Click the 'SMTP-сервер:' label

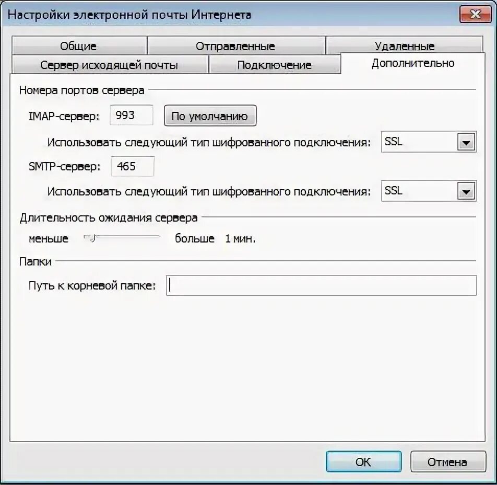coord(65,166)
